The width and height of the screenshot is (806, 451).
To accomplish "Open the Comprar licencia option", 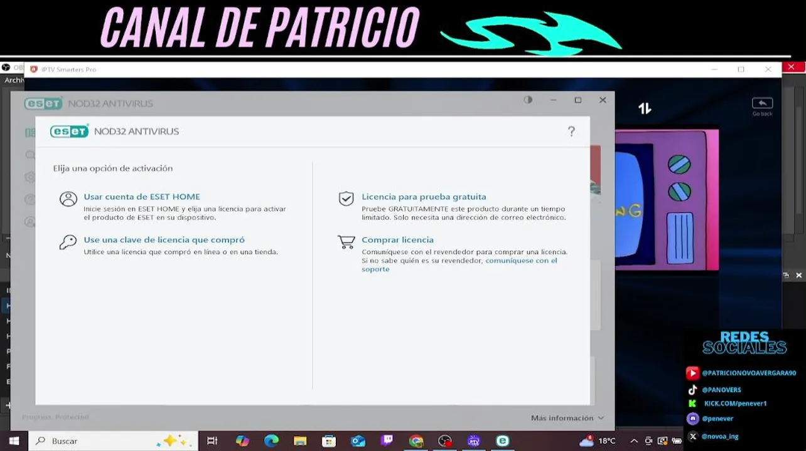I will (x=397, y=240).
